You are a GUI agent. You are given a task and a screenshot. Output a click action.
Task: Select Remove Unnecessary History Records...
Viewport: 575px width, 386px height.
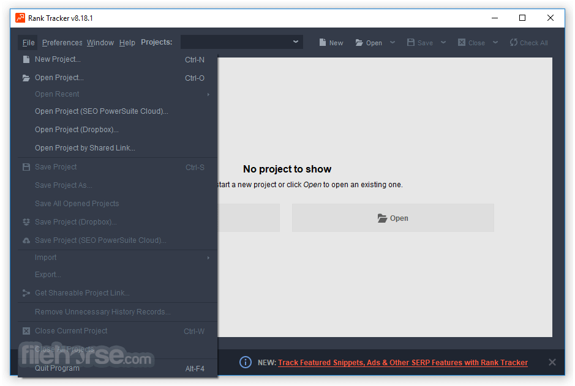click(x=118, y=312)
